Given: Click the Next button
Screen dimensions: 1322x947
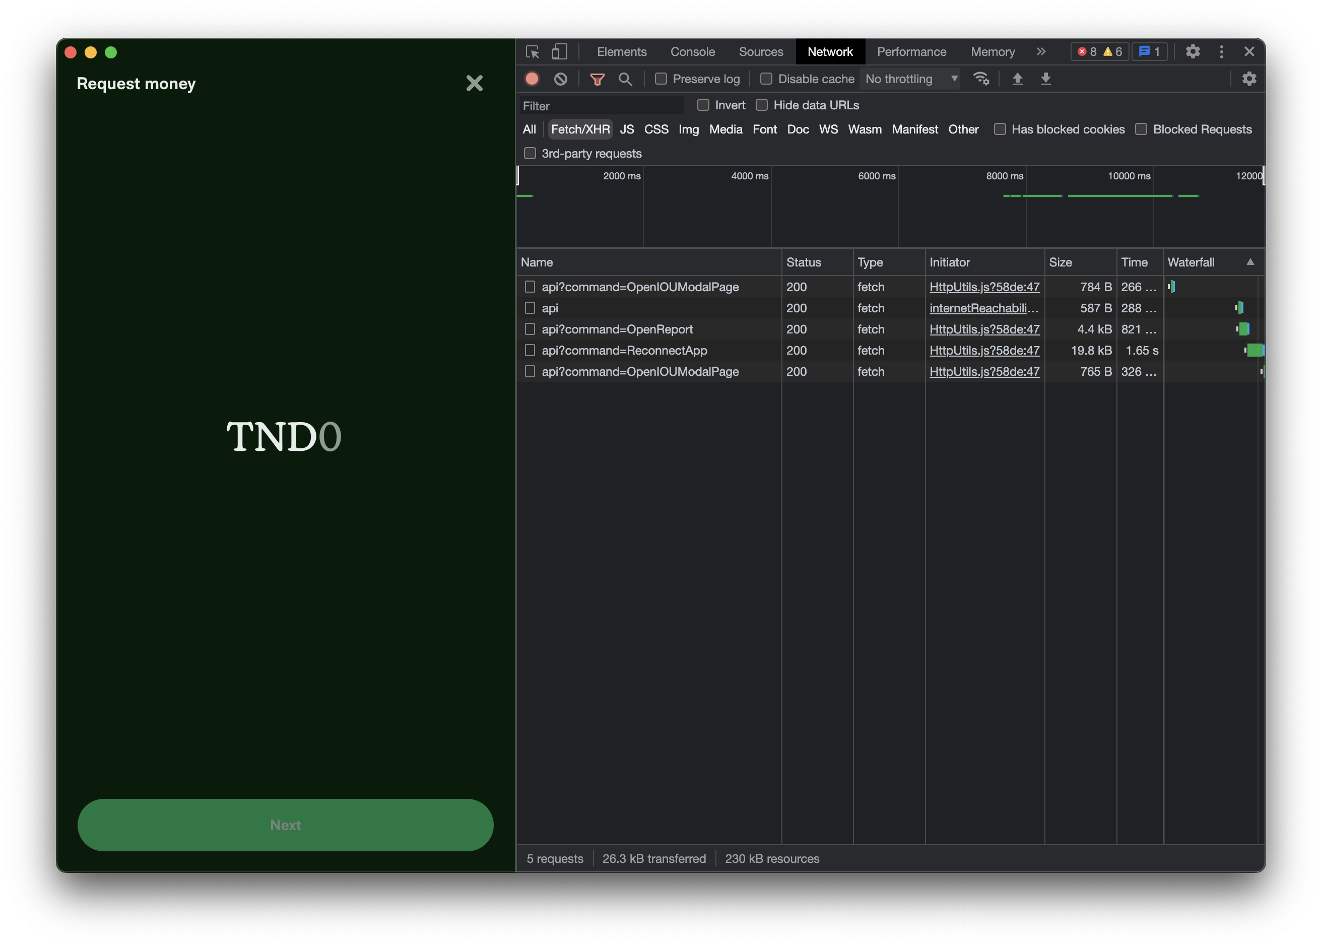Looking at the screenshot, I should coord(286,825).
